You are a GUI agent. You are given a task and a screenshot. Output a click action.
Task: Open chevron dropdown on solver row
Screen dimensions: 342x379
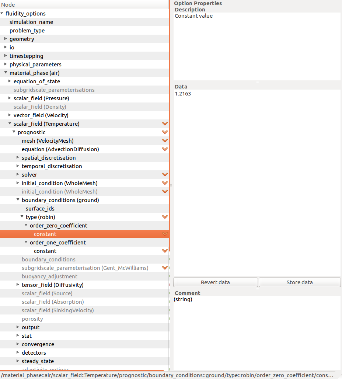click(x=165, y=174)
